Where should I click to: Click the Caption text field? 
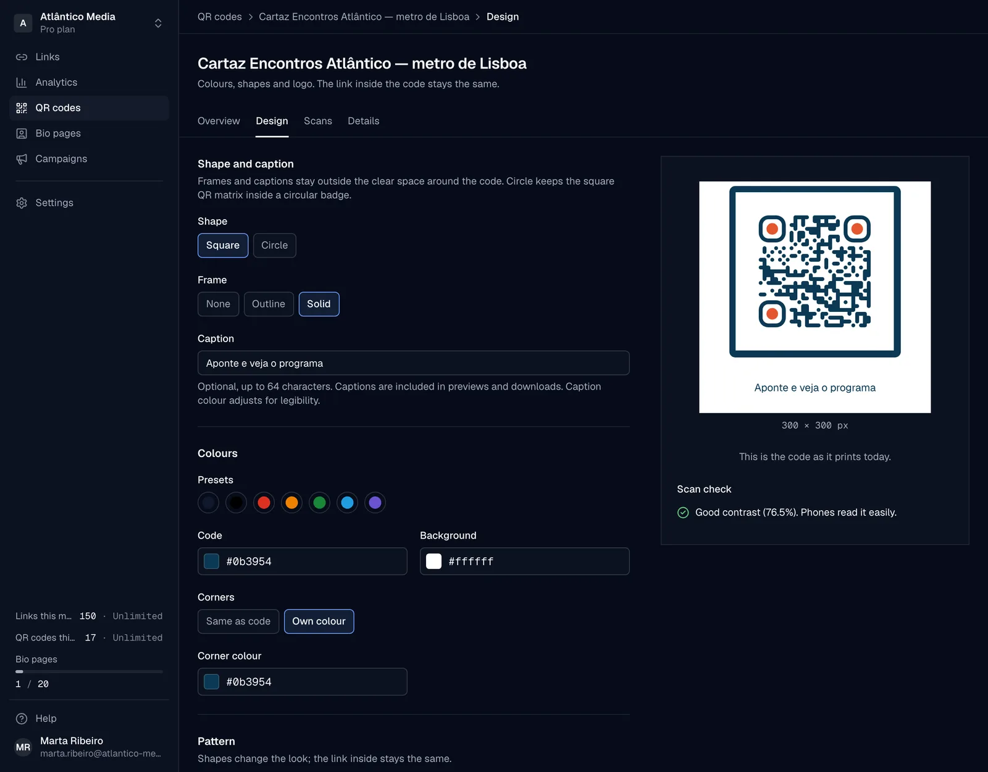414,363
